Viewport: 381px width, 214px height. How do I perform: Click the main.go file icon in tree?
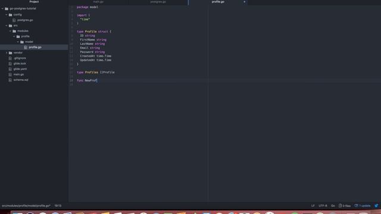pos(10,74)
